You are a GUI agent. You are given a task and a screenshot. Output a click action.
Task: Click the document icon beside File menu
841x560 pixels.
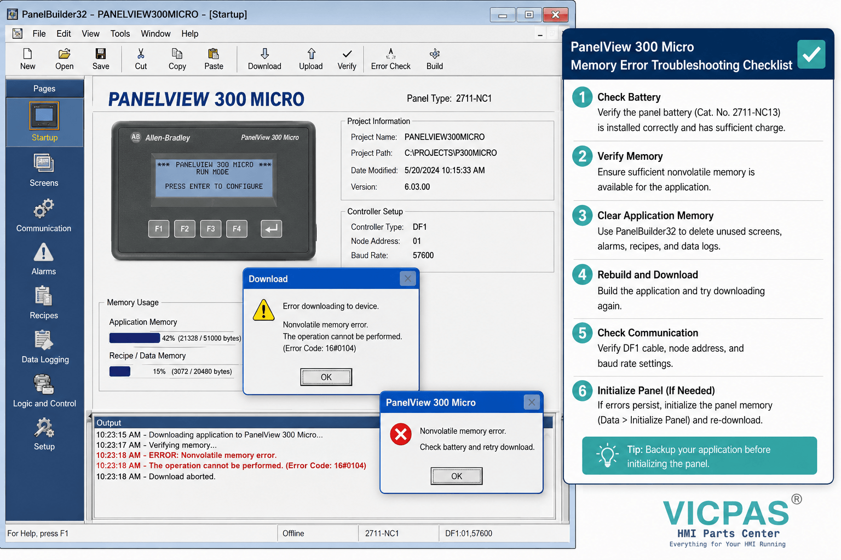[18, 33]
